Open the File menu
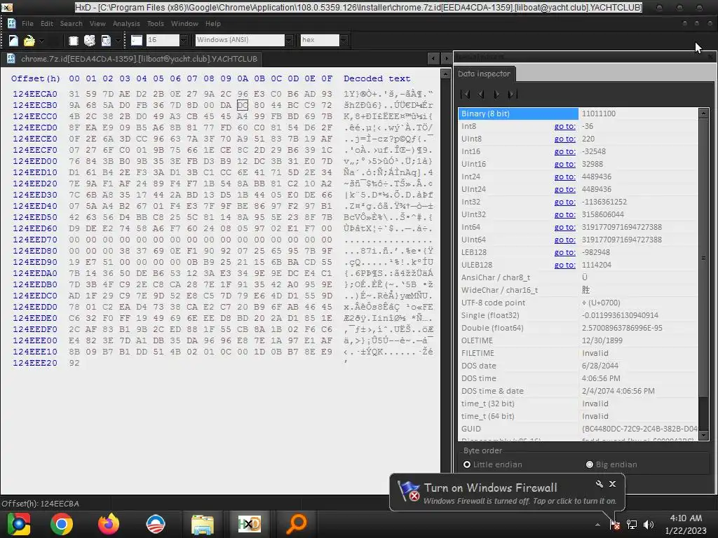This screenshot has width=718, height=538. point(27,23)
